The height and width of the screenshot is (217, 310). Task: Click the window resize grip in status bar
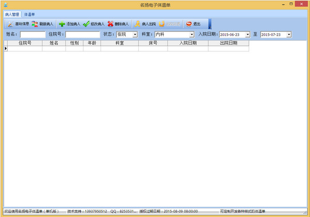305,212
